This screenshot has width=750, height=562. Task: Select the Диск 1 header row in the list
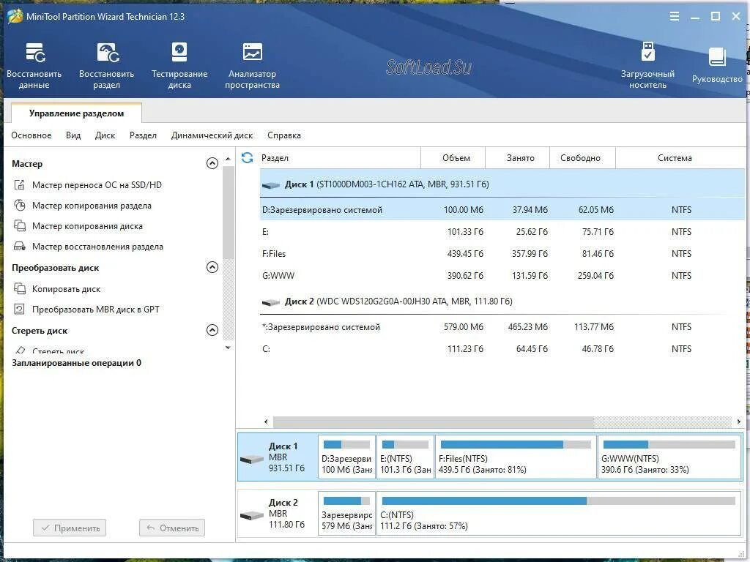tap(502, 184)
